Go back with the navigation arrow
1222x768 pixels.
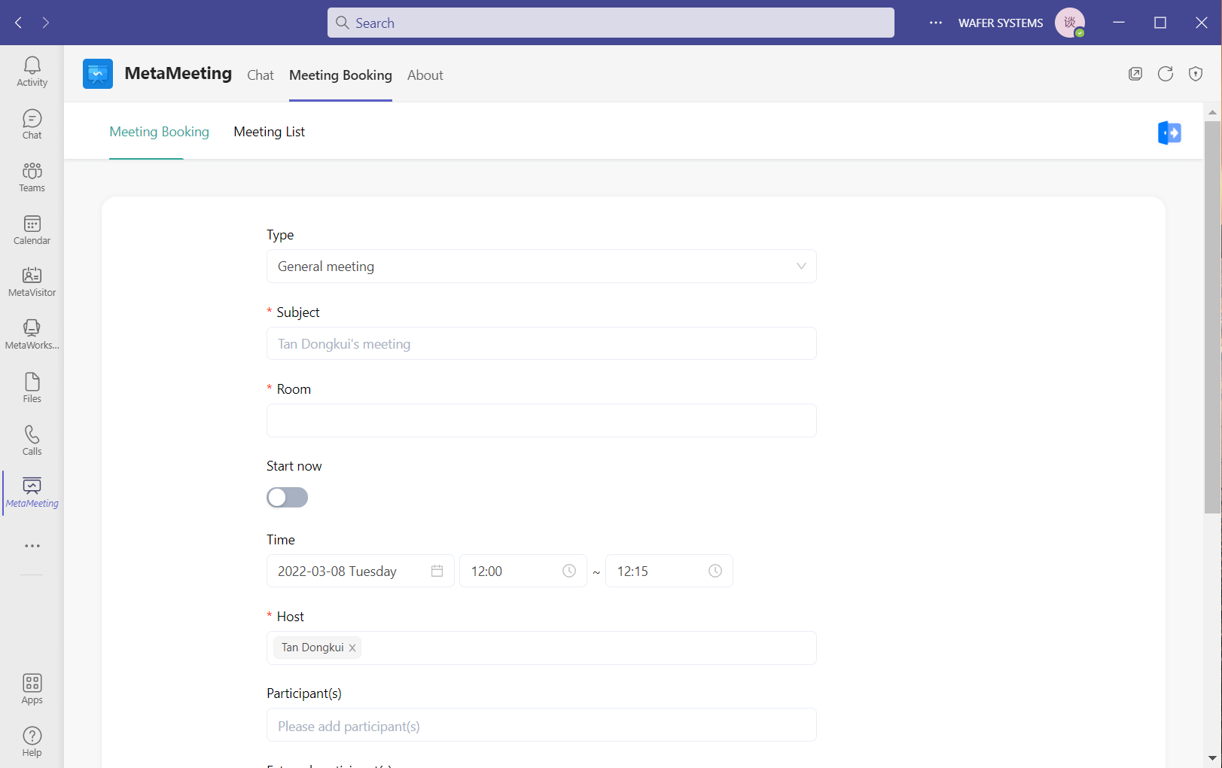tap(19, 23)
